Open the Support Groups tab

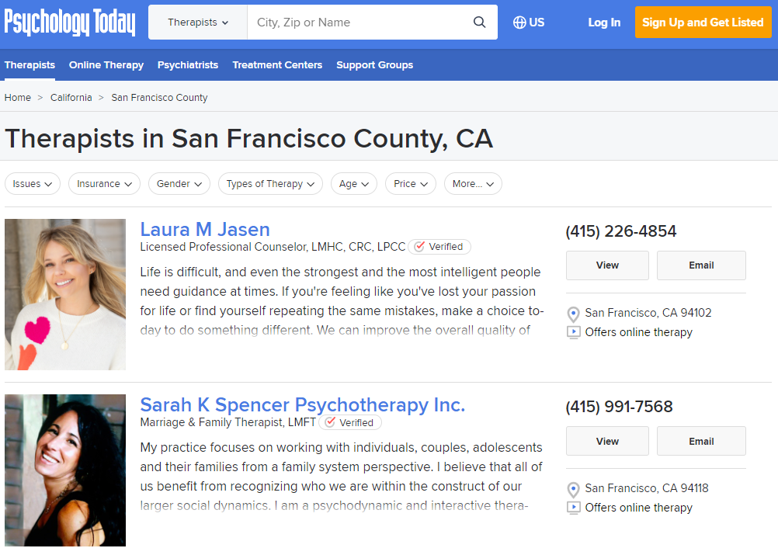click(x=374, y=65)
